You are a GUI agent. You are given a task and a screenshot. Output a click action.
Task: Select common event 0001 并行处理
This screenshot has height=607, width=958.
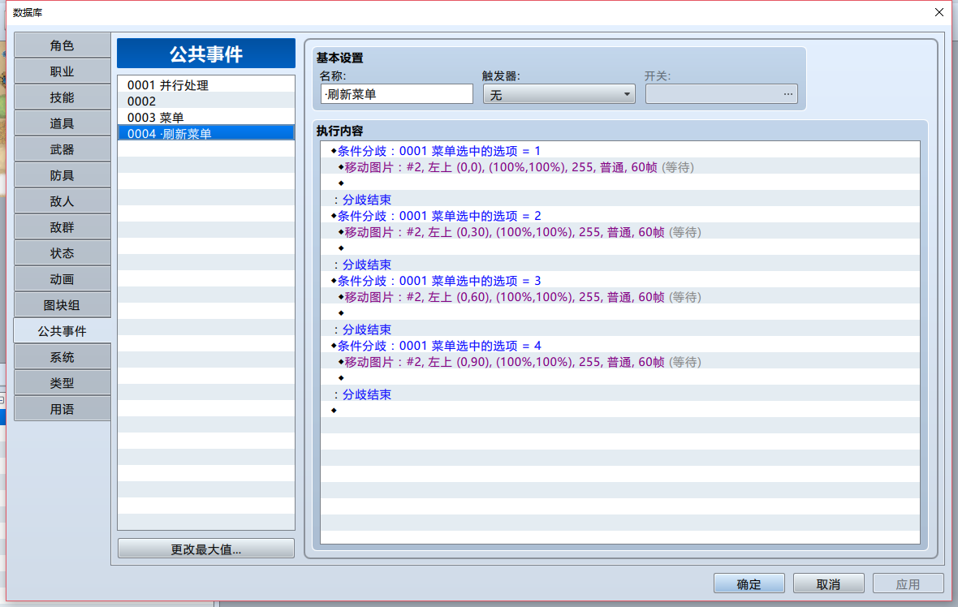(x=206, y=85)
